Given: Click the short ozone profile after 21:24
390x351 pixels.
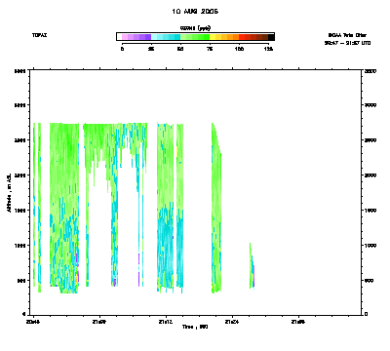Looking at the screenshot, I should tap(252, 266).
